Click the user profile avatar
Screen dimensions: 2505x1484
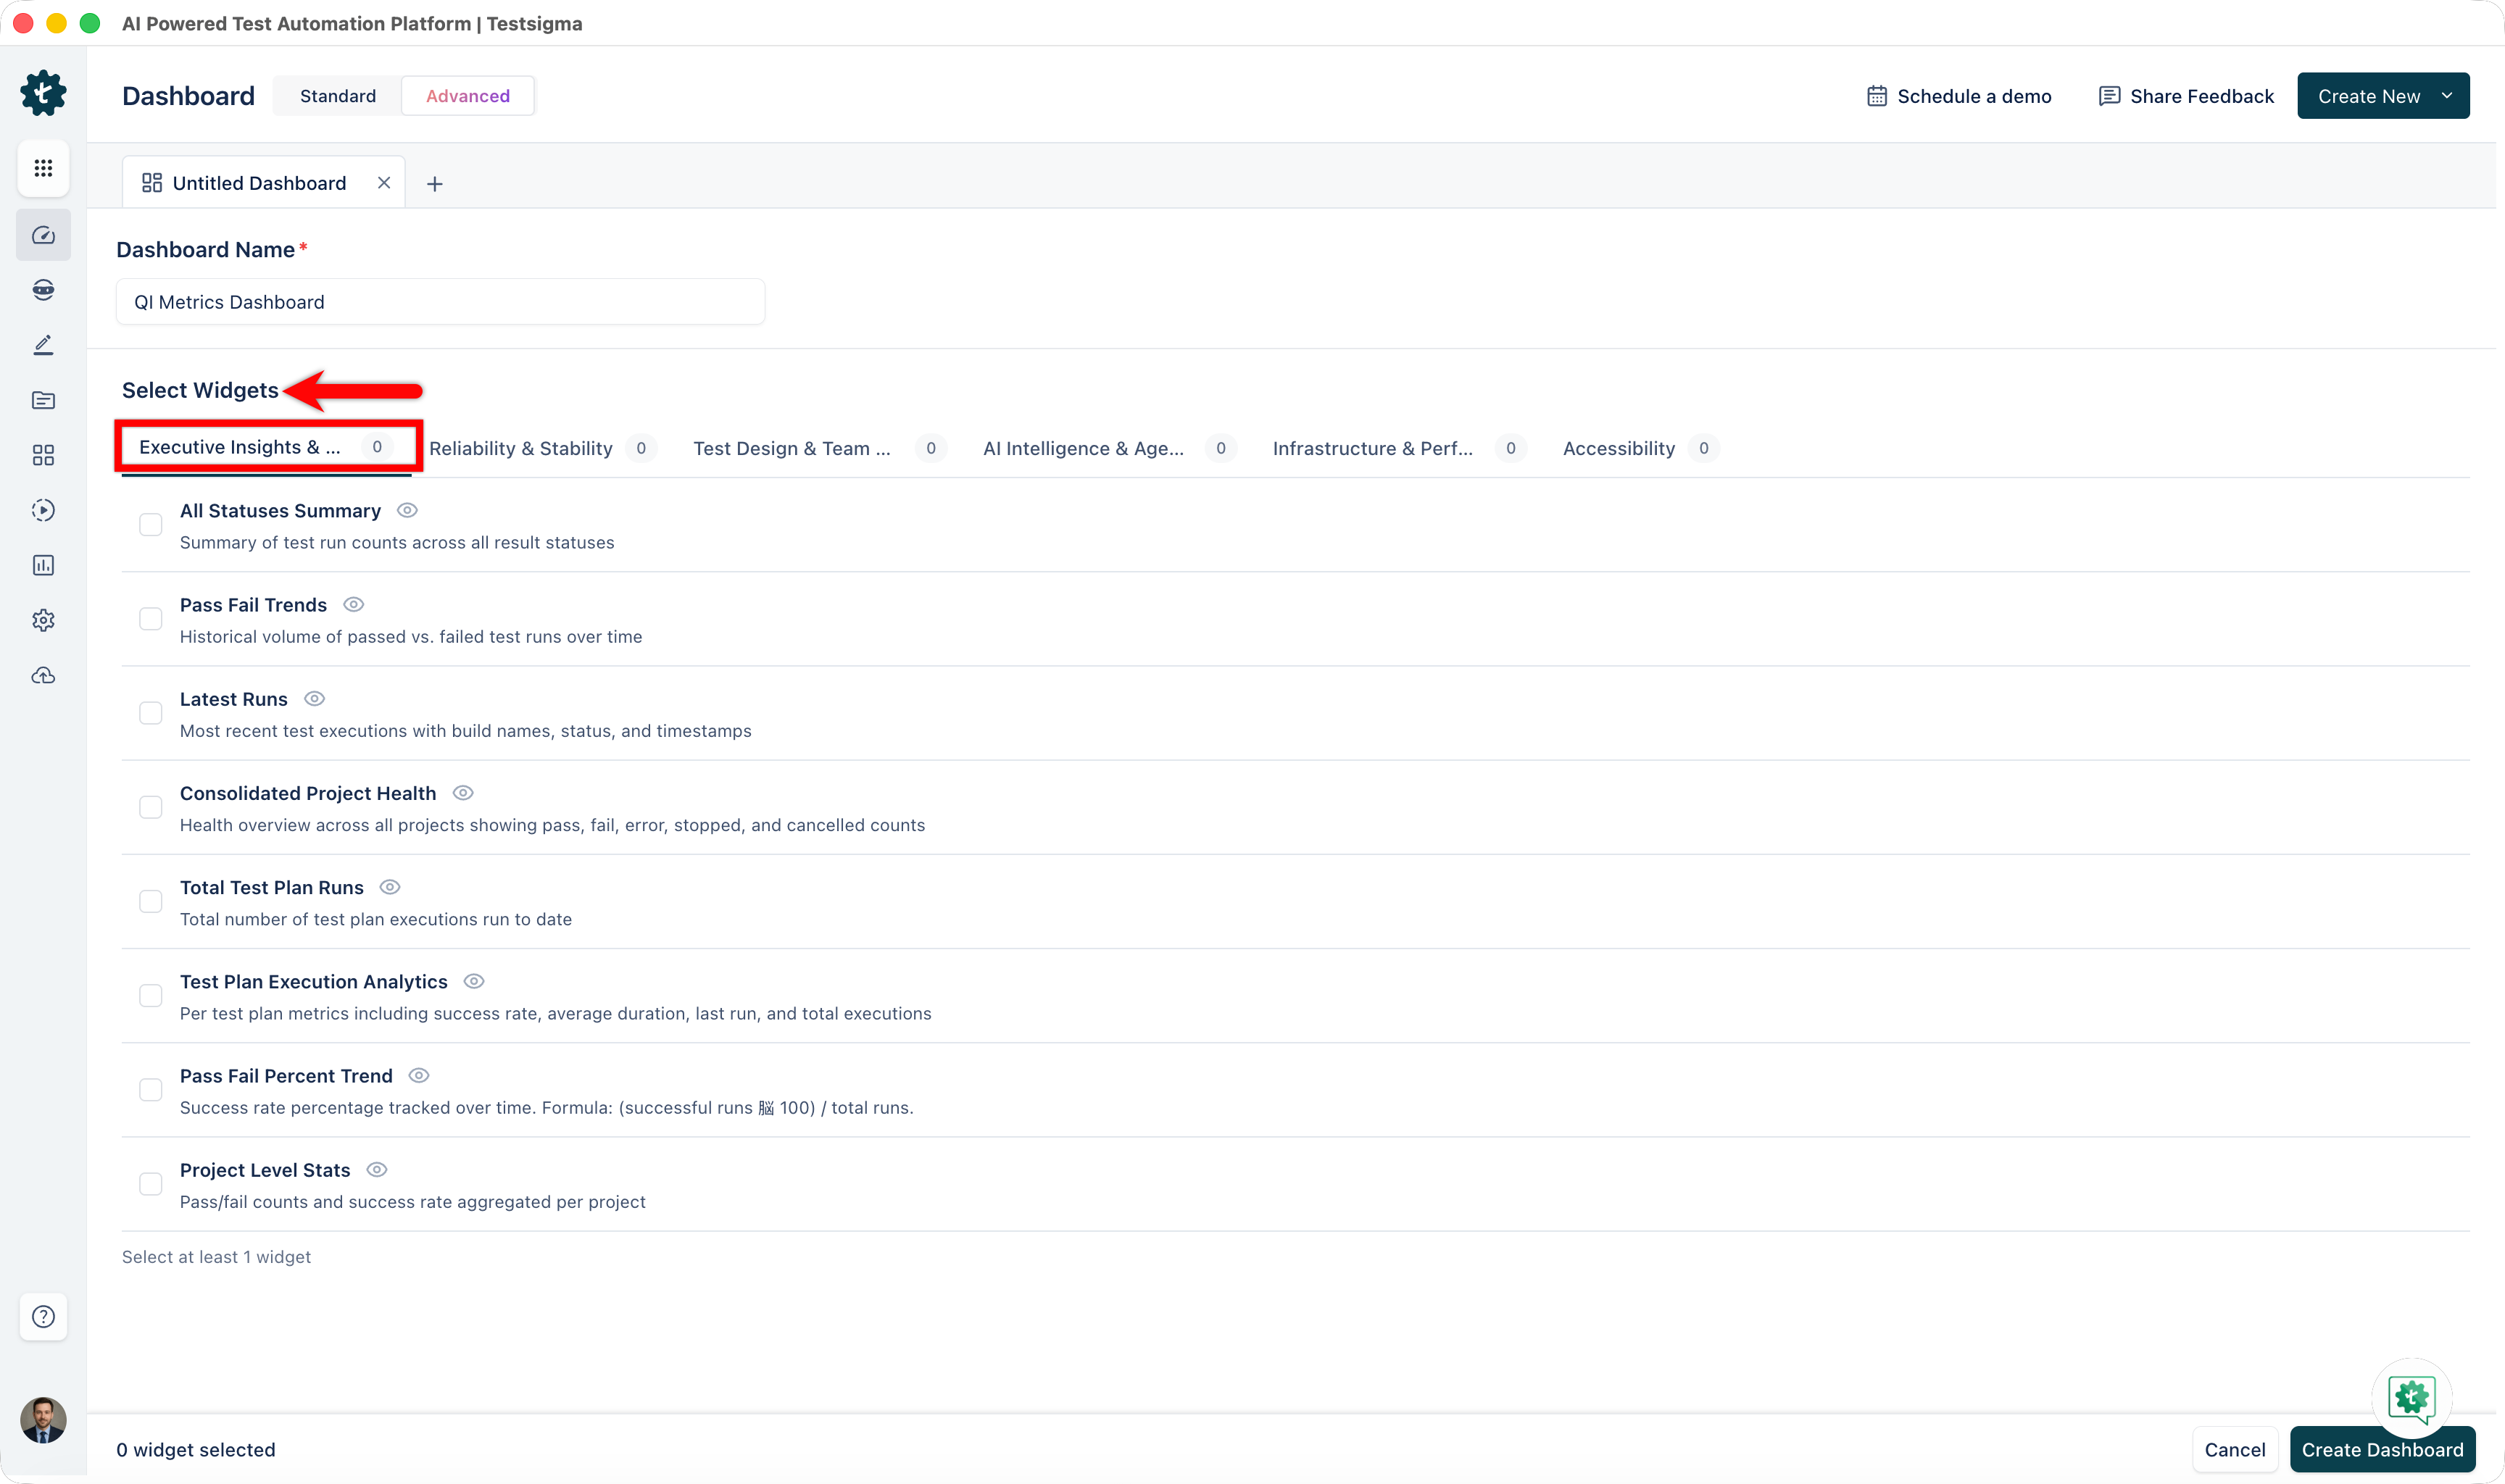[x=43, y=1420]
